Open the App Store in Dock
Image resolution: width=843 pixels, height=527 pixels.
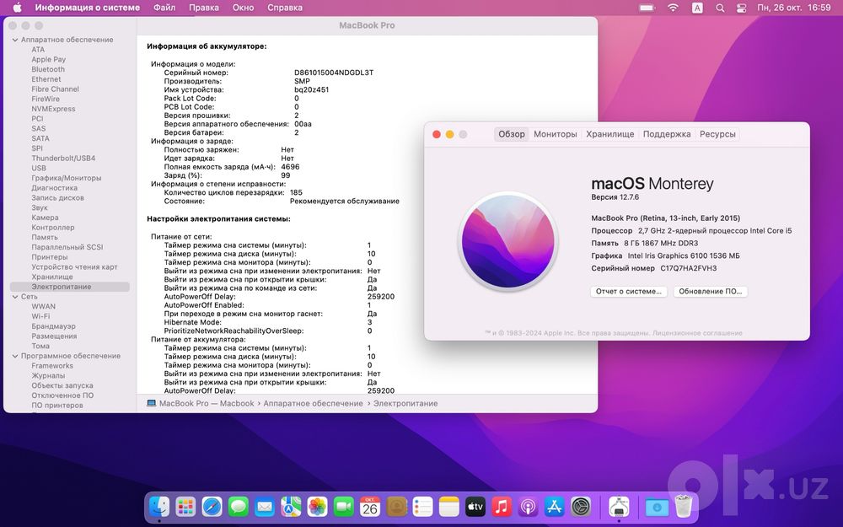555,507
